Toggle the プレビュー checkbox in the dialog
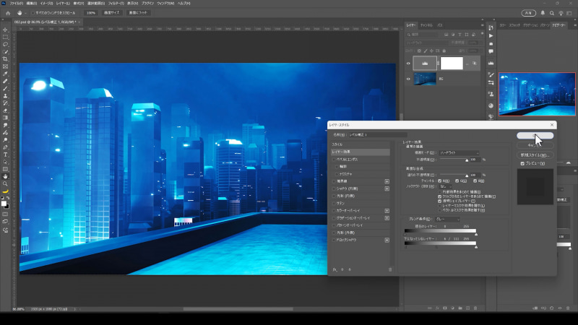 522,163
